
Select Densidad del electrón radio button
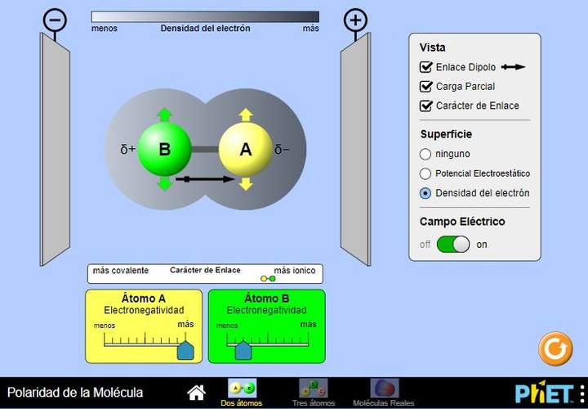[x=425, y=193]
